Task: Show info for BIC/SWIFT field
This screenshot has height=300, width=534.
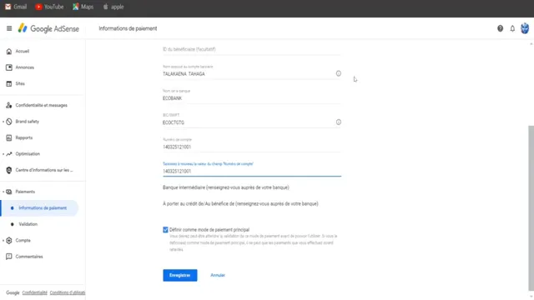Action: click(338, 122)
